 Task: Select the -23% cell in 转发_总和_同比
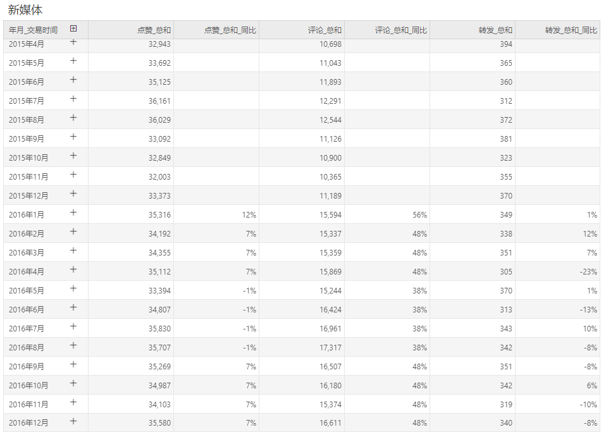click(x=558, y=271)
